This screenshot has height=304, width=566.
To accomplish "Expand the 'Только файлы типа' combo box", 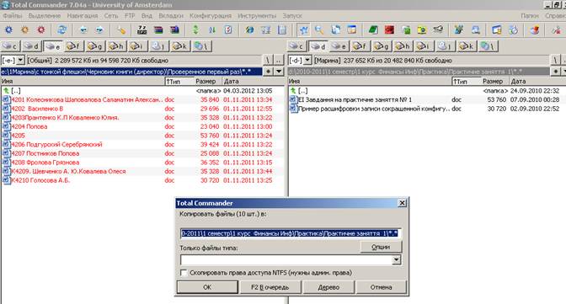I will tap(397, 260).
